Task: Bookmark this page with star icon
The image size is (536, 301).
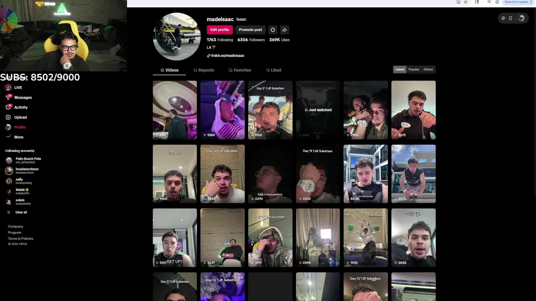Action: [465, 2]
